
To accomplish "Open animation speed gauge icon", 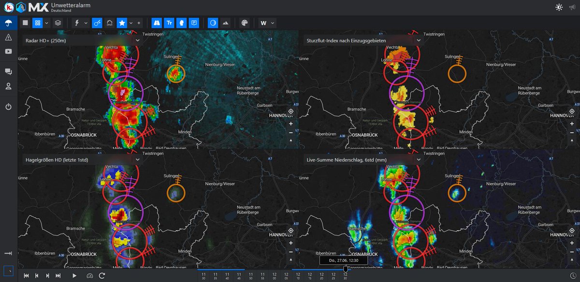I will pos(89,275).
